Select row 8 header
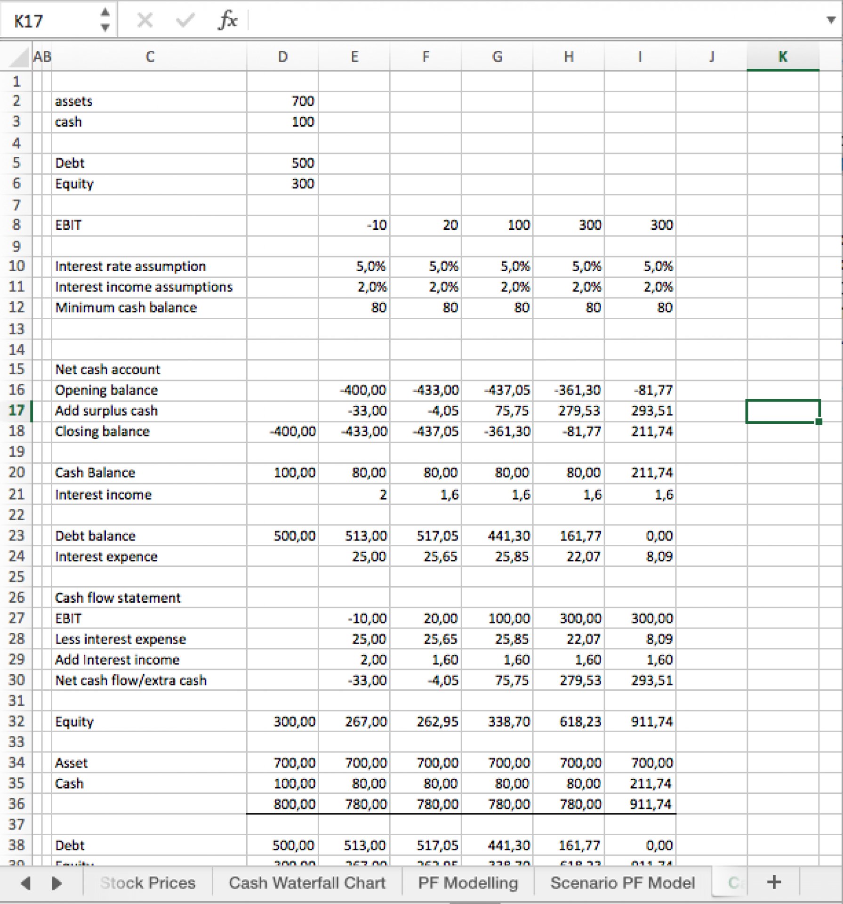Viewport: 843px width, 904px height. coord(16,225)
